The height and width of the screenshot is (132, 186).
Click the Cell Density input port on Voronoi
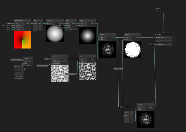52,63
